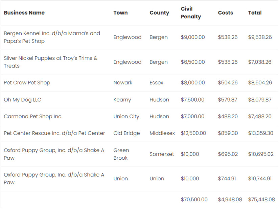Click the Total column header
This screenshot has width=279, height=209.
coord(255,13)
